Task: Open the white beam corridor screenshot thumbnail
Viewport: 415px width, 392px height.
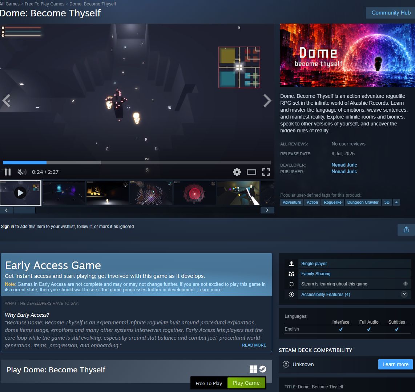Action: 238,193
